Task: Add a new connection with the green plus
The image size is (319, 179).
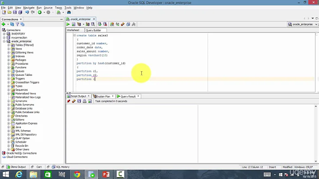Action: (x=4, y=24)
